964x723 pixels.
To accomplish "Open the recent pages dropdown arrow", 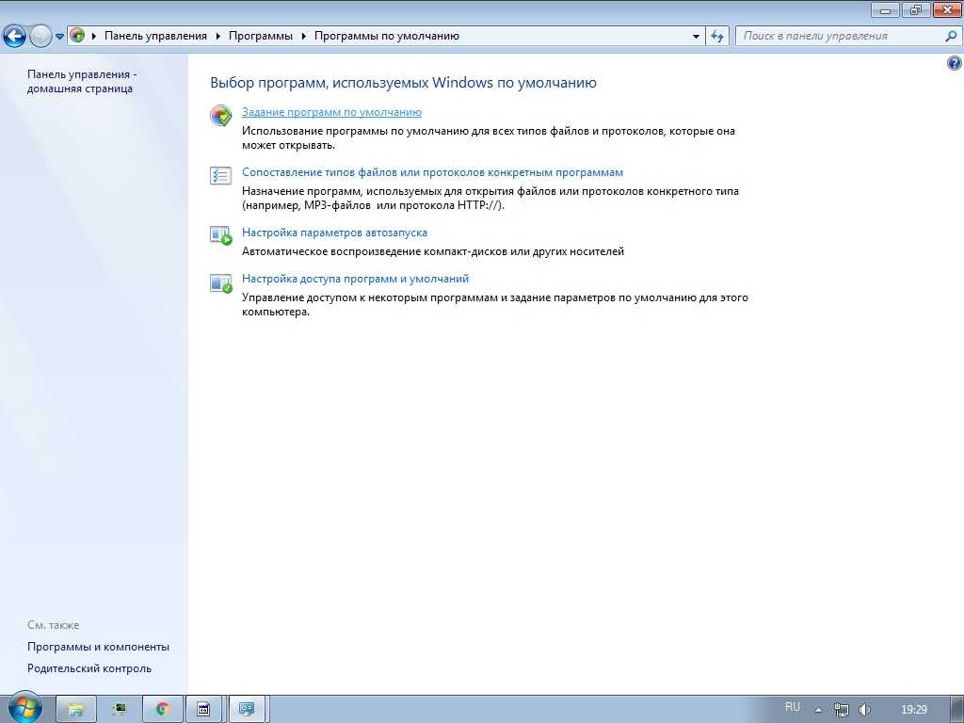I will pos(59,37).
